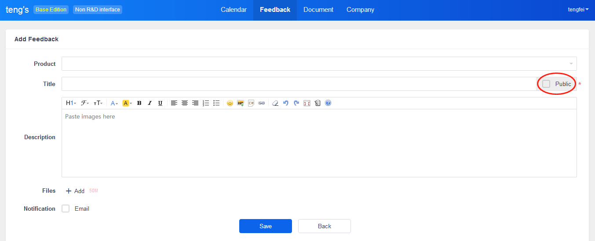
Task: Toggle bold formatting in the editor
Action: [139, 103]
